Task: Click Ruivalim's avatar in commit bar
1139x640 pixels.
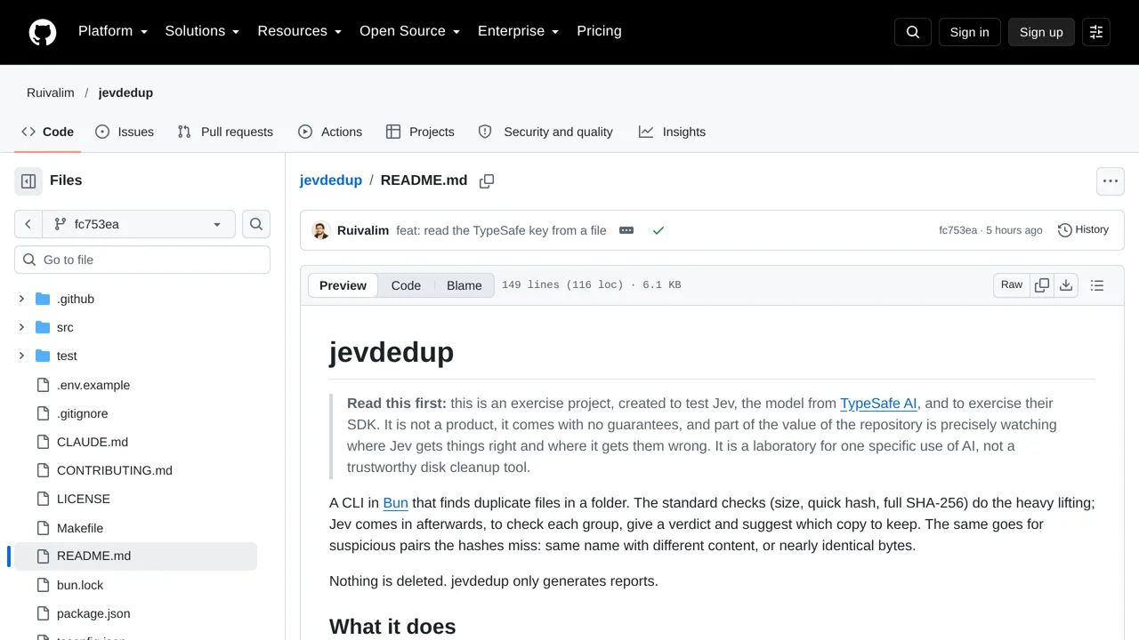Action: click(x=320, y=230)
